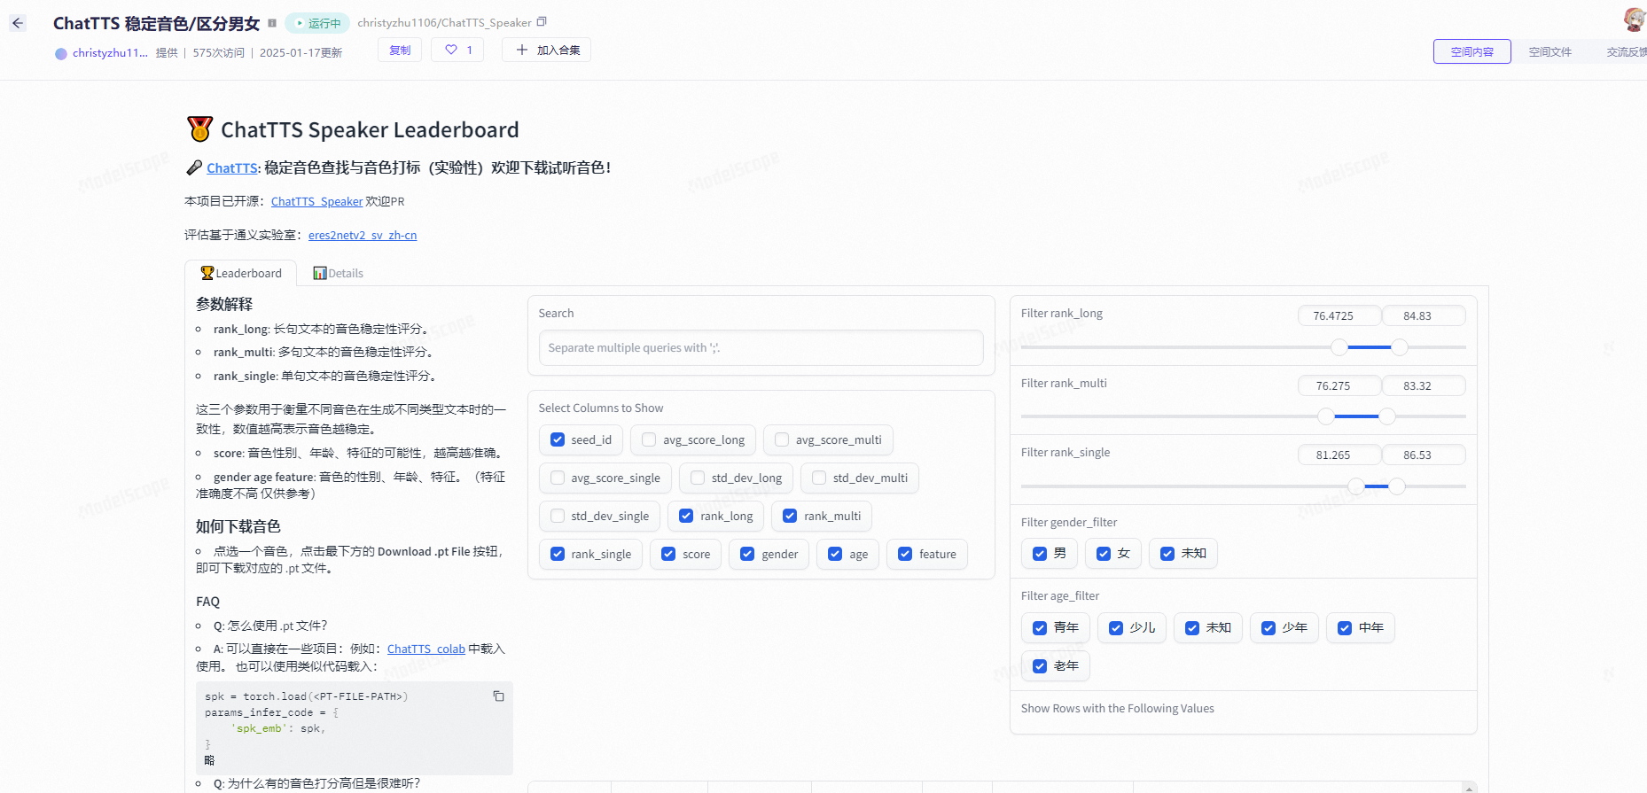
Task: Toggle the rank_multi column checkbox
Action: 790,516
